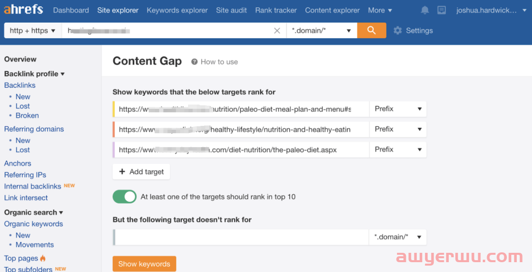The width and height of the screenshot is (532, 272).
Task: Click the How to use help icon
Action: pos(195,61)
